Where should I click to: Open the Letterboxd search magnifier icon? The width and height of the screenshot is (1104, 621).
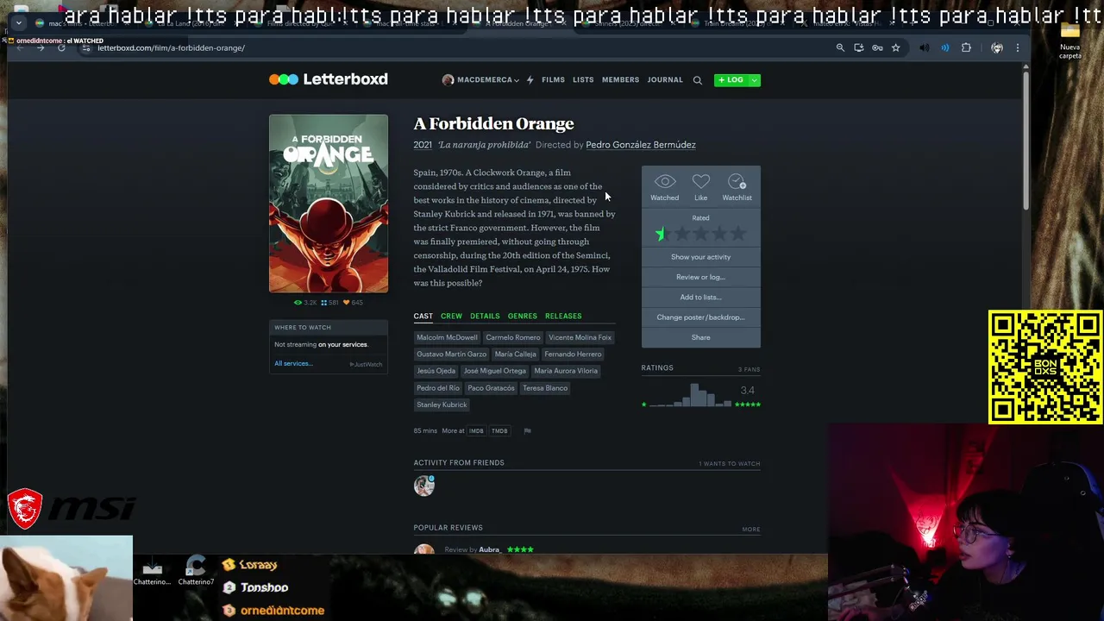pyautogui.click(x=697, y=80)
